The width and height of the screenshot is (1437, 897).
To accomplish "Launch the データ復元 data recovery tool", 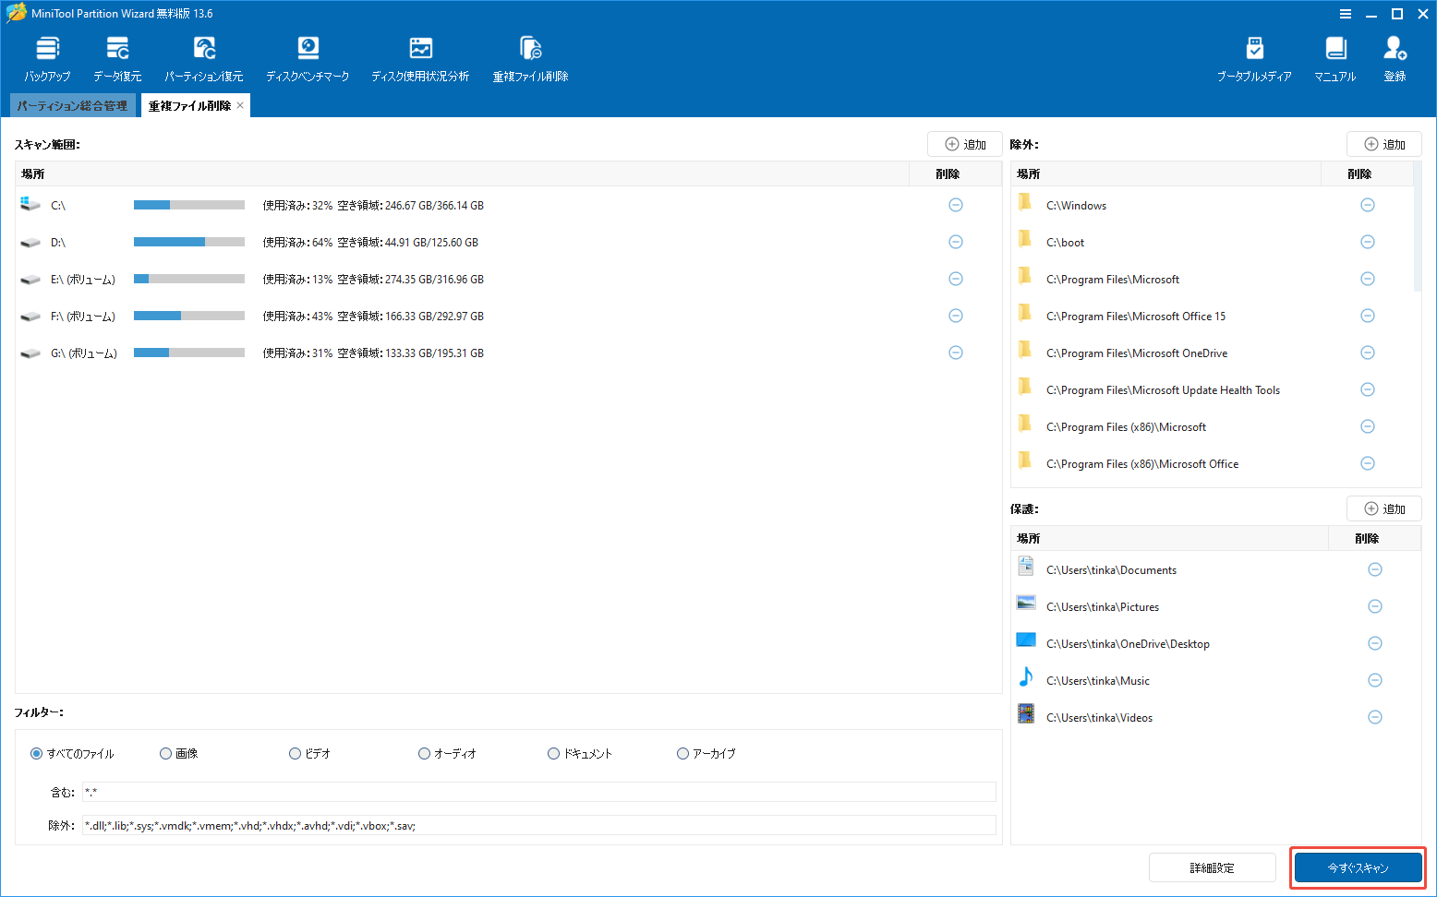I will 117,55.
